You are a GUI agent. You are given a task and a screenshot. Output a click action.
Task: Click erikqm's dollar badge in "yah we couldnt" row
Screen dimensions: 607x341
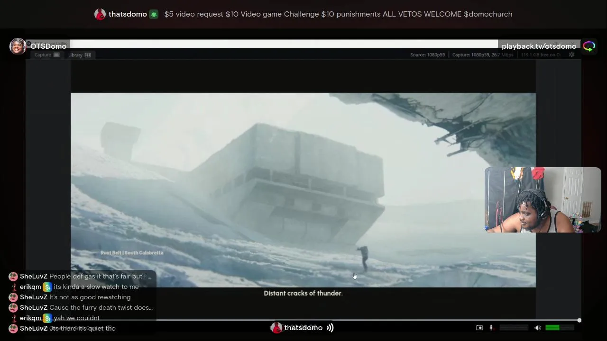(x=47, y=318)
